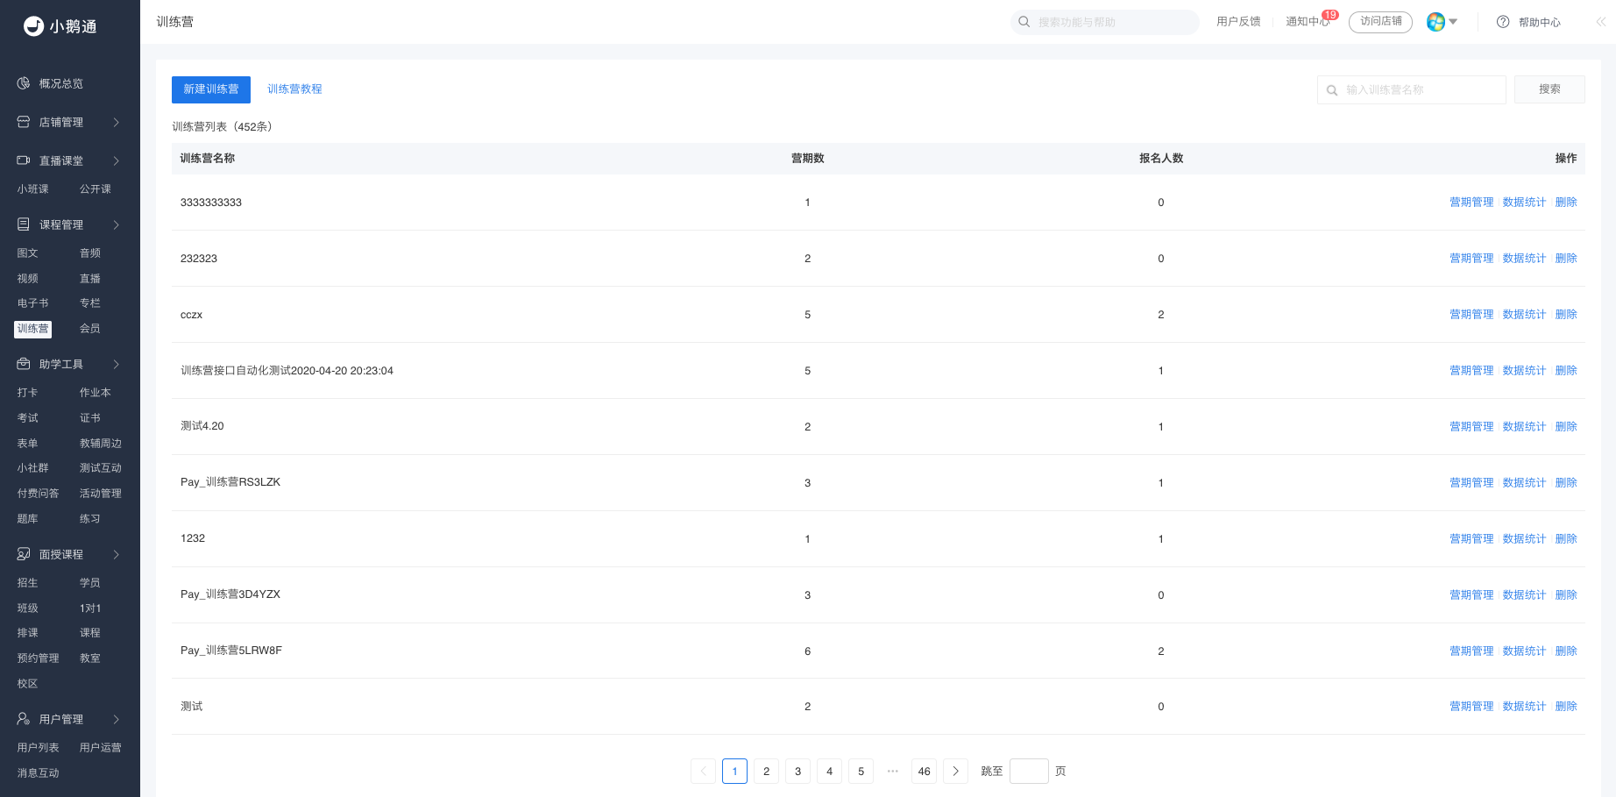Focus top 搜索功能与帮助 field
1616x797 pixels.
tap(1104, 22)
